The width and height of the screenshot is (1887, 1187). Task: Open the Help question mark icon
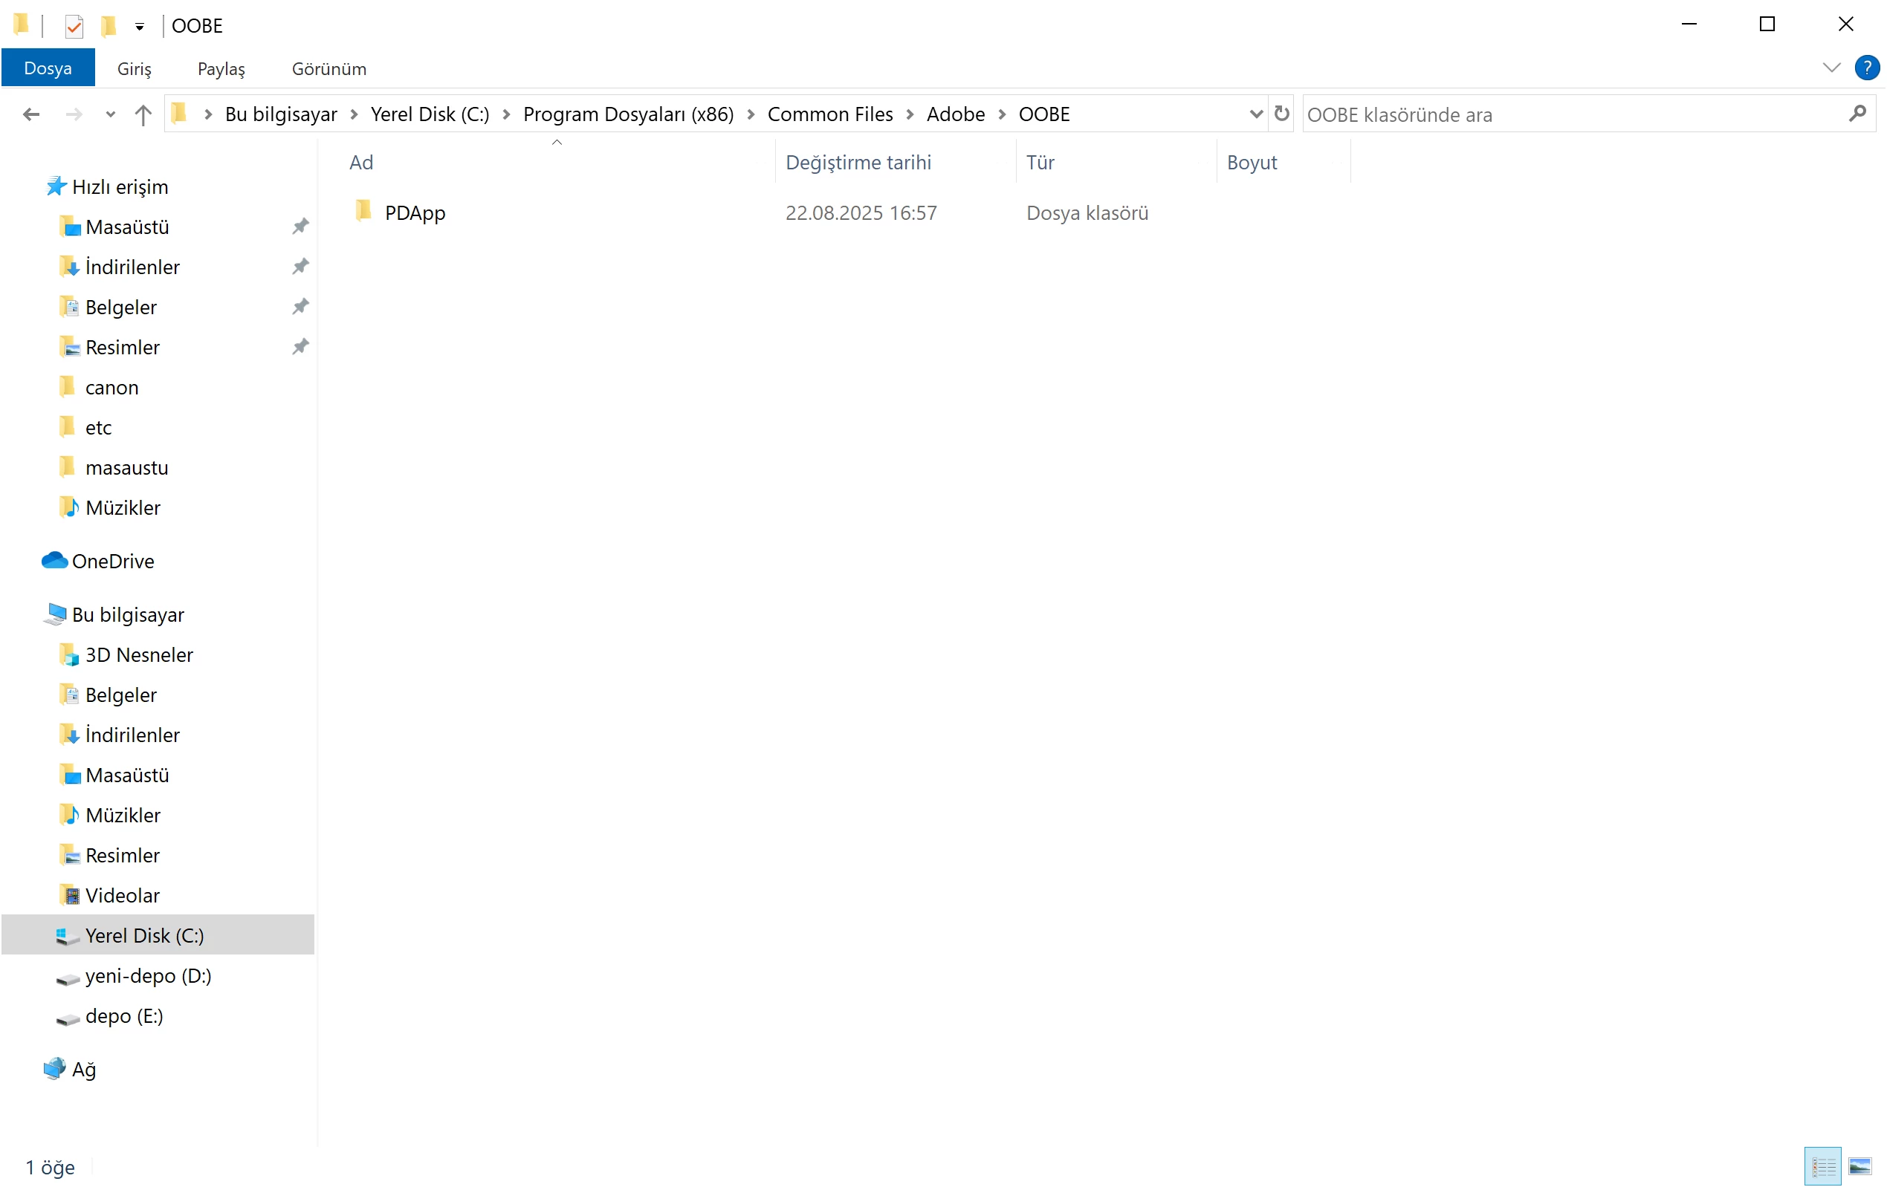point(1867,68)
